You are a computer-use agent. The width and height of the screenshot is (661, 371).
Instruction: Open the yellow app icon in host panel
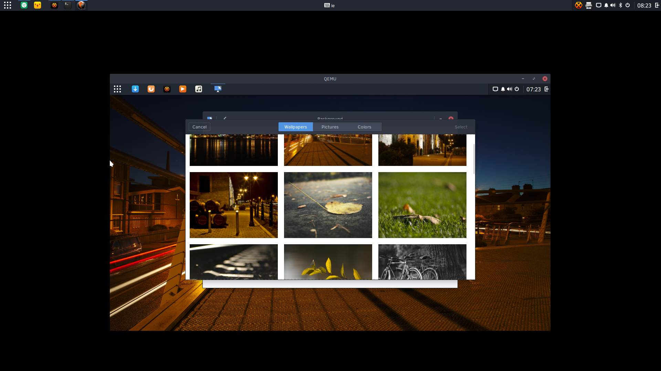point(38,5)
